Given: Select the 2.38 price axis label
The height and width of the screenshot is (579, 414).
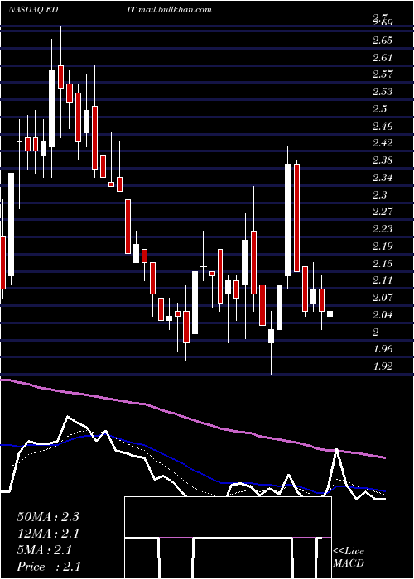Looking at the screenshot, I should [383, 160].
